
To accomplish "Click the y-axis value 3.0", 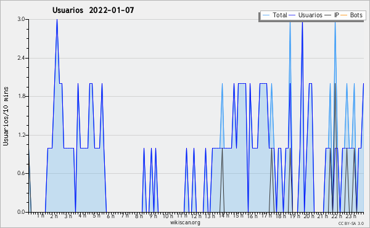I will 21,19.
